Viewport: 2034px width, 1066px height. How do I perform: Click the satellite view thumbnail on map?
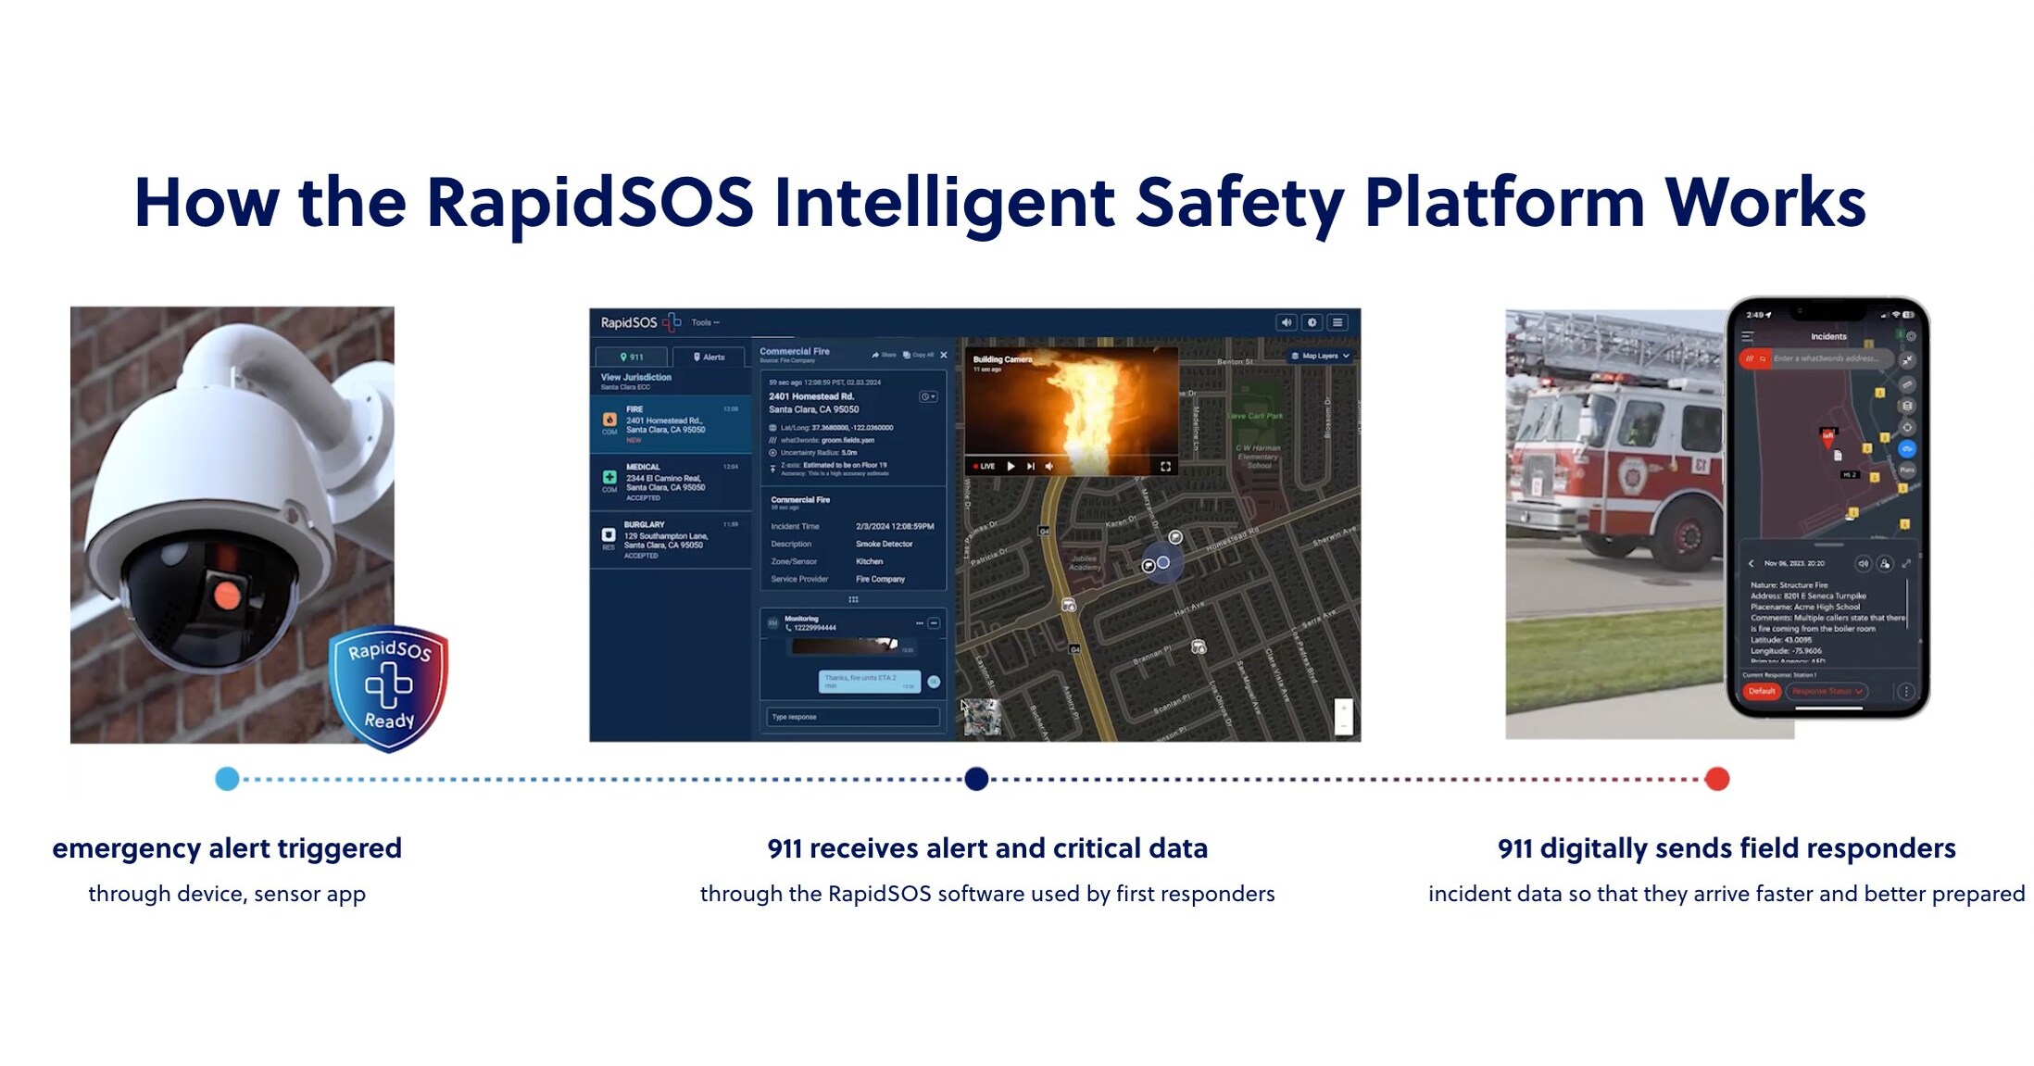coord(981,717)
